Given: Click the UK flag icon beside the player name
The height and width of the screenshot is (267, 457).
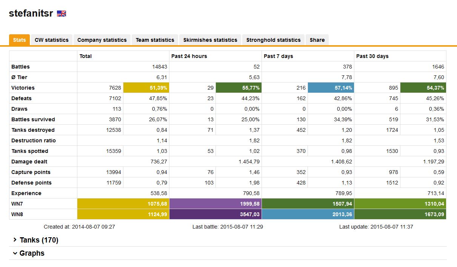Looking at the screenshot, I should [62, 14].
